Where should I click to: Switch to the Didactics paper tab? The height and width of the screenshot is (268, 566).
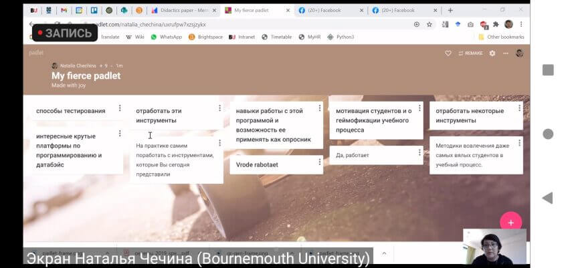click(x=182, y=11)
